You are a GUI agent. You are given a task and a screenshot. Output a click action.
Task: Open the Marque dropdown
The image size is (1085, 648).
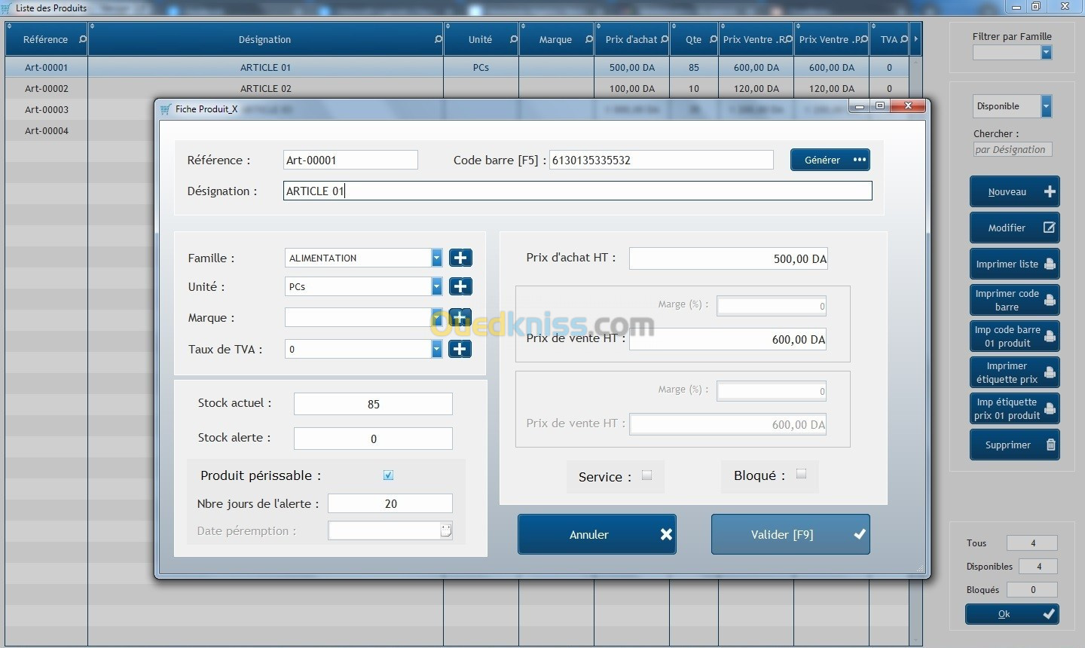[436, 317]
